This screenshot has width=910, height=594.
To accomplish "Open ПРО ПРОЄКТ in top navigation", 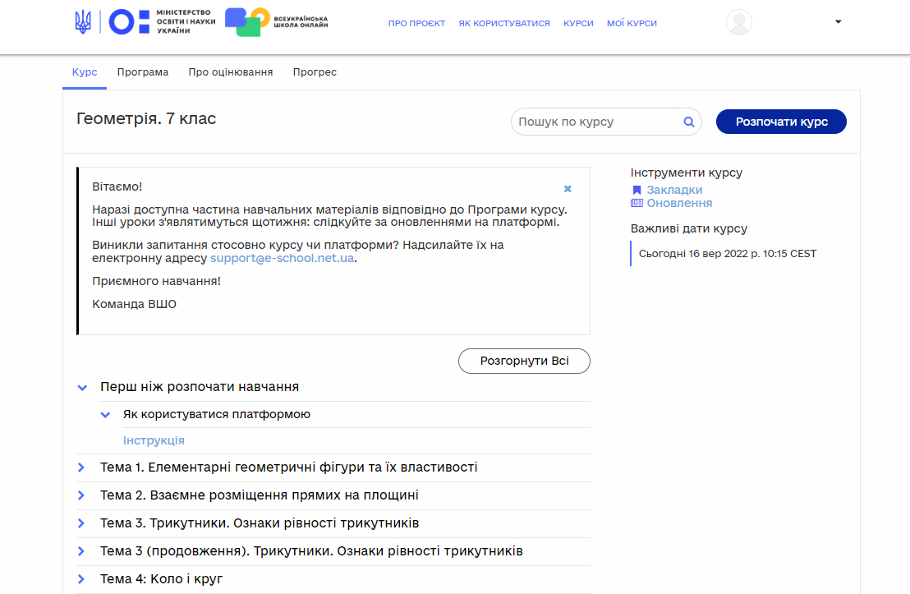I will click(x=416, y=23).
